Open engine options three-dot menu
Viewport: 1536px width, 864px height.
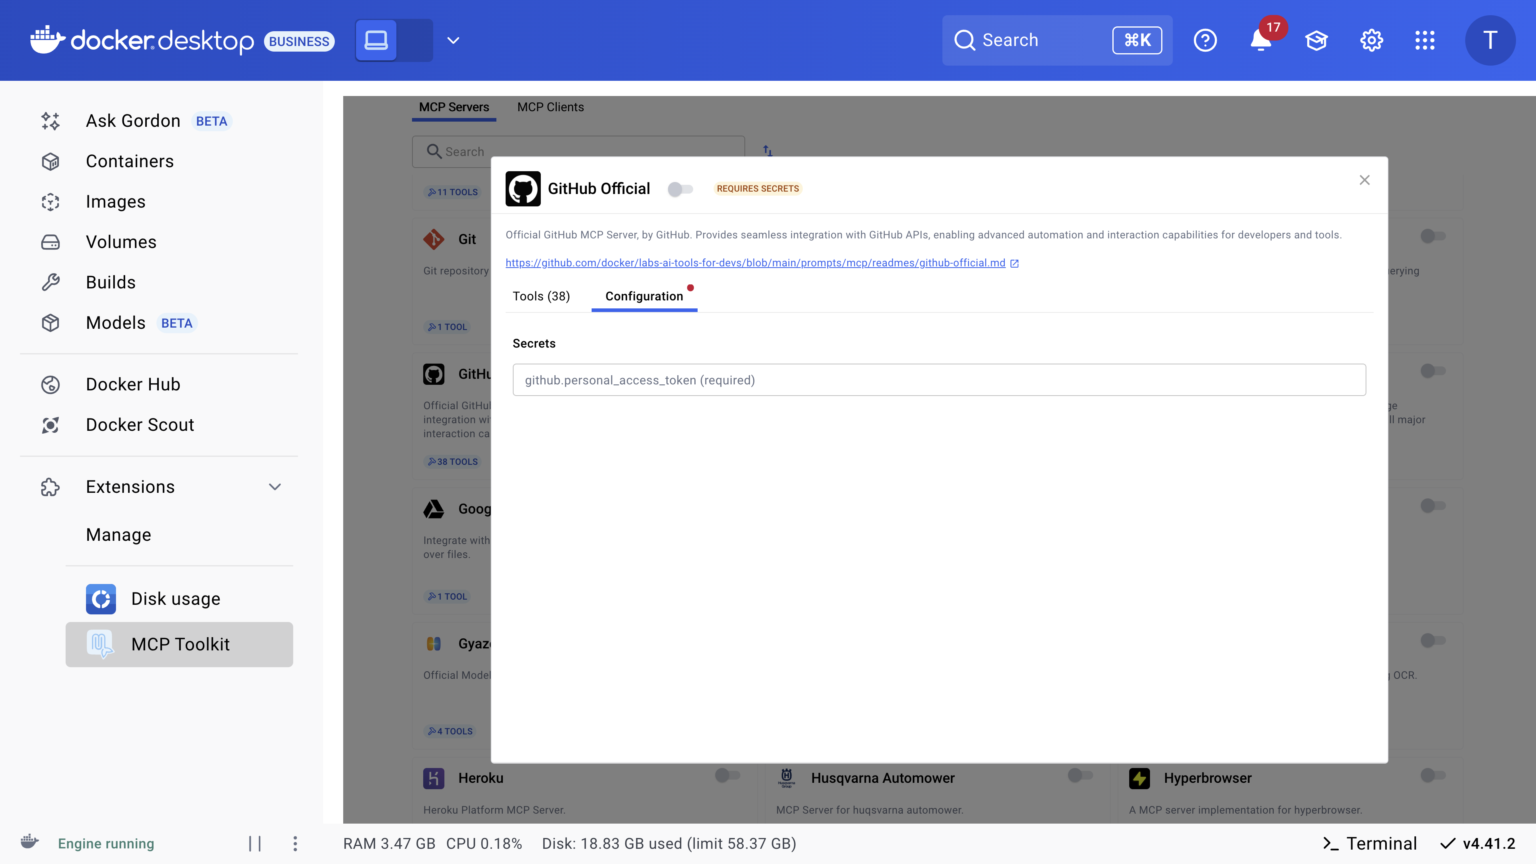click(295, 843)
